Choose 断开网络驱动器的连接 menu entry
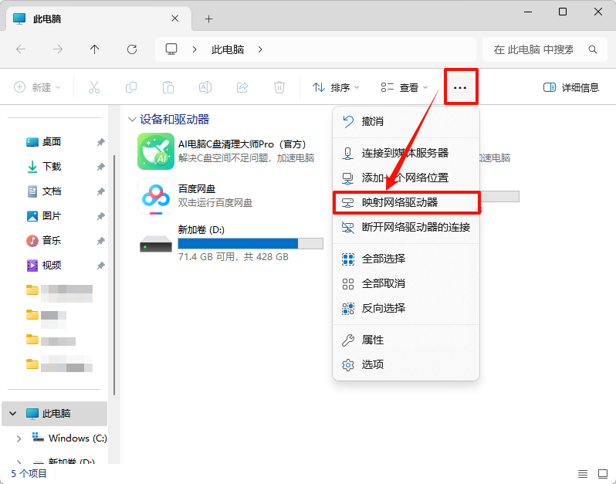 coord(406,228)
